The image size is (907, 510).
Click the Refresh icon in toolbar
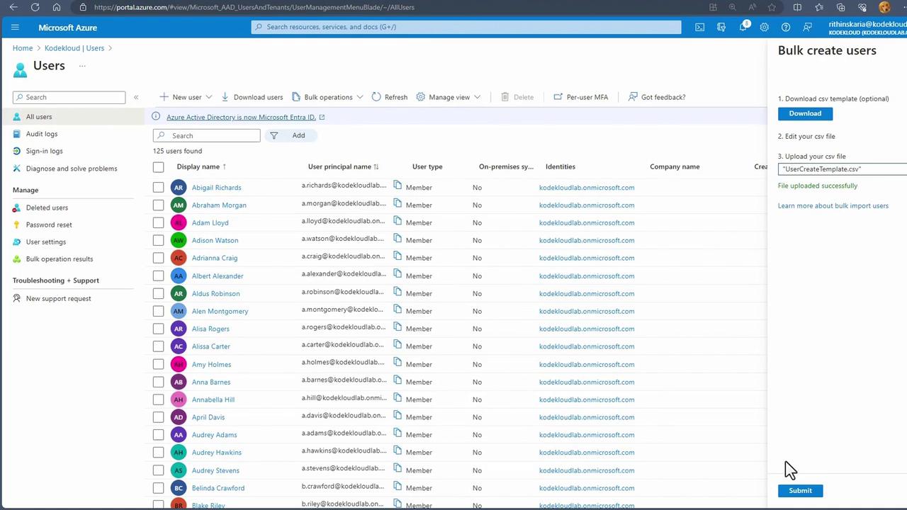tap(376, 97)
